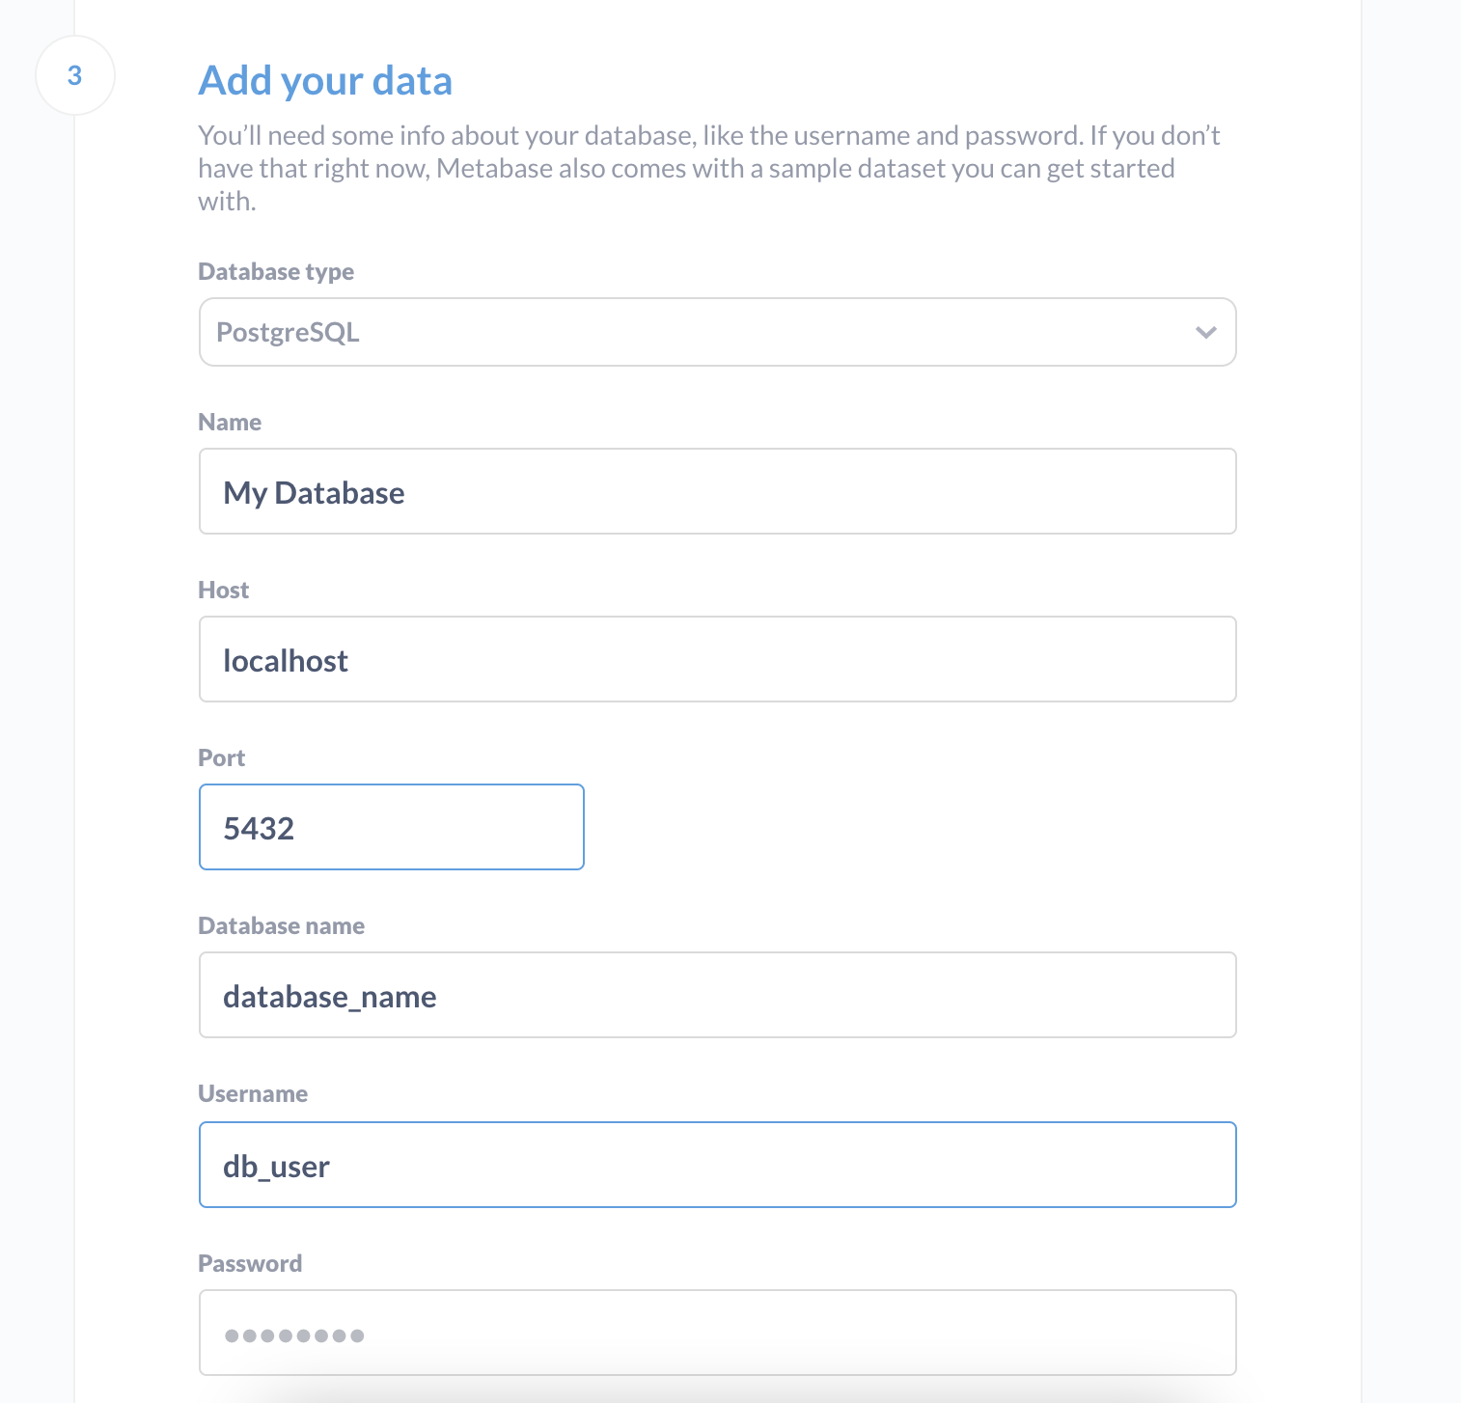Click the selected 'PostgreSQL' value text

(x=288, y=333)
